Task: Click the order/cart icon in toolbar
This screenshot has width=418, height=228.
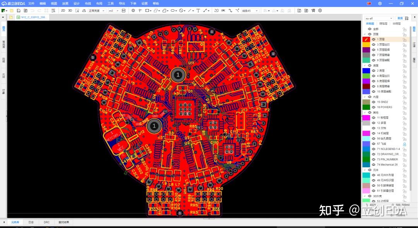Action: pos(313,11)
